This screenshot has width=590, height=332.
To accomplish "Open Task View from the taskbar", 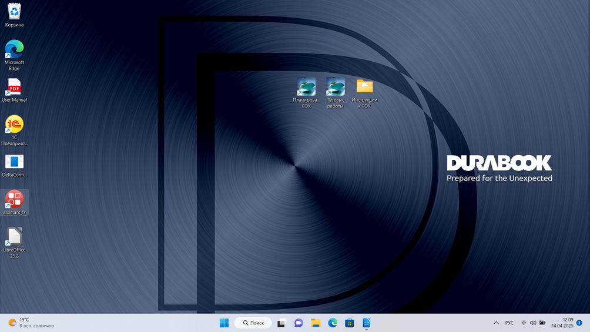I will pos(281,323).
